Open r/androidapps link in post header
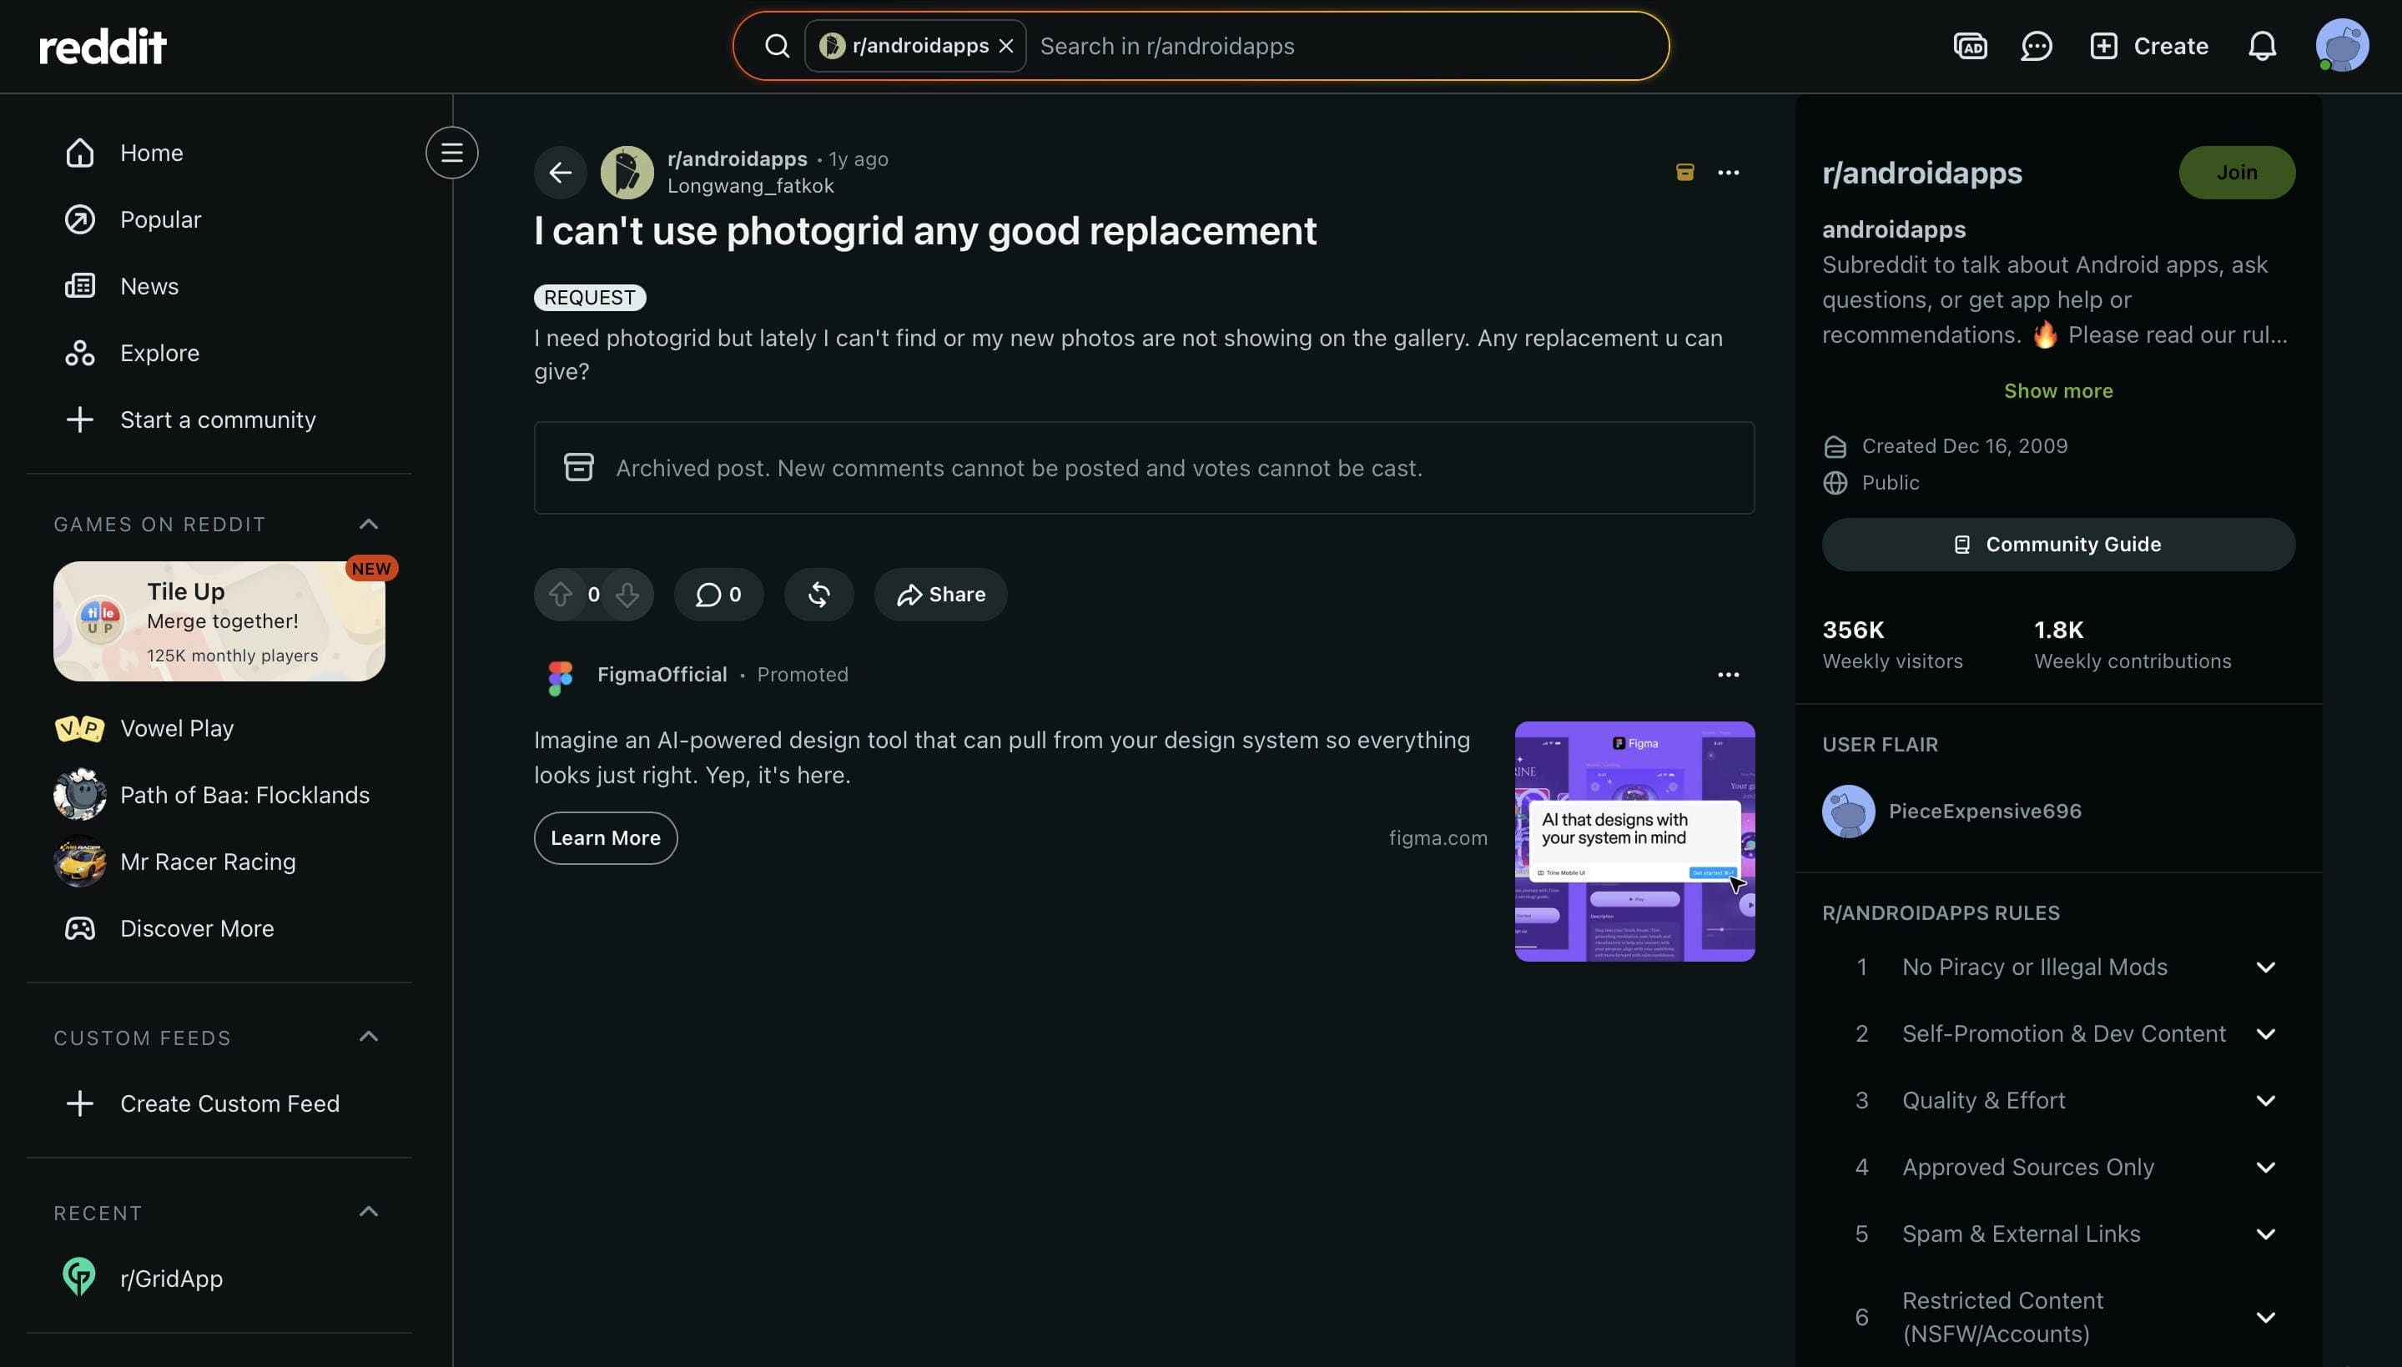Image resolution: width=2402 pixels, height=1367 pixels. pyautogui.click(x=738, y=158)
